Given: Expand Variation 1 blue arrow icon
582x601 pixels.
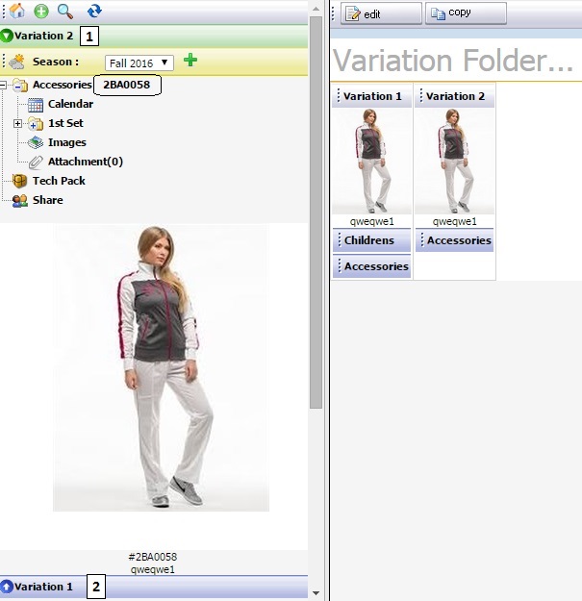Looking at the screenshot, I should click(x=7, y=587).
